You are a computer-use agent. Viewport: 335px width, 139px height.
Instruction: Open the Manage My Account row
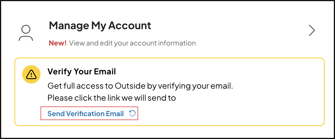167,33
